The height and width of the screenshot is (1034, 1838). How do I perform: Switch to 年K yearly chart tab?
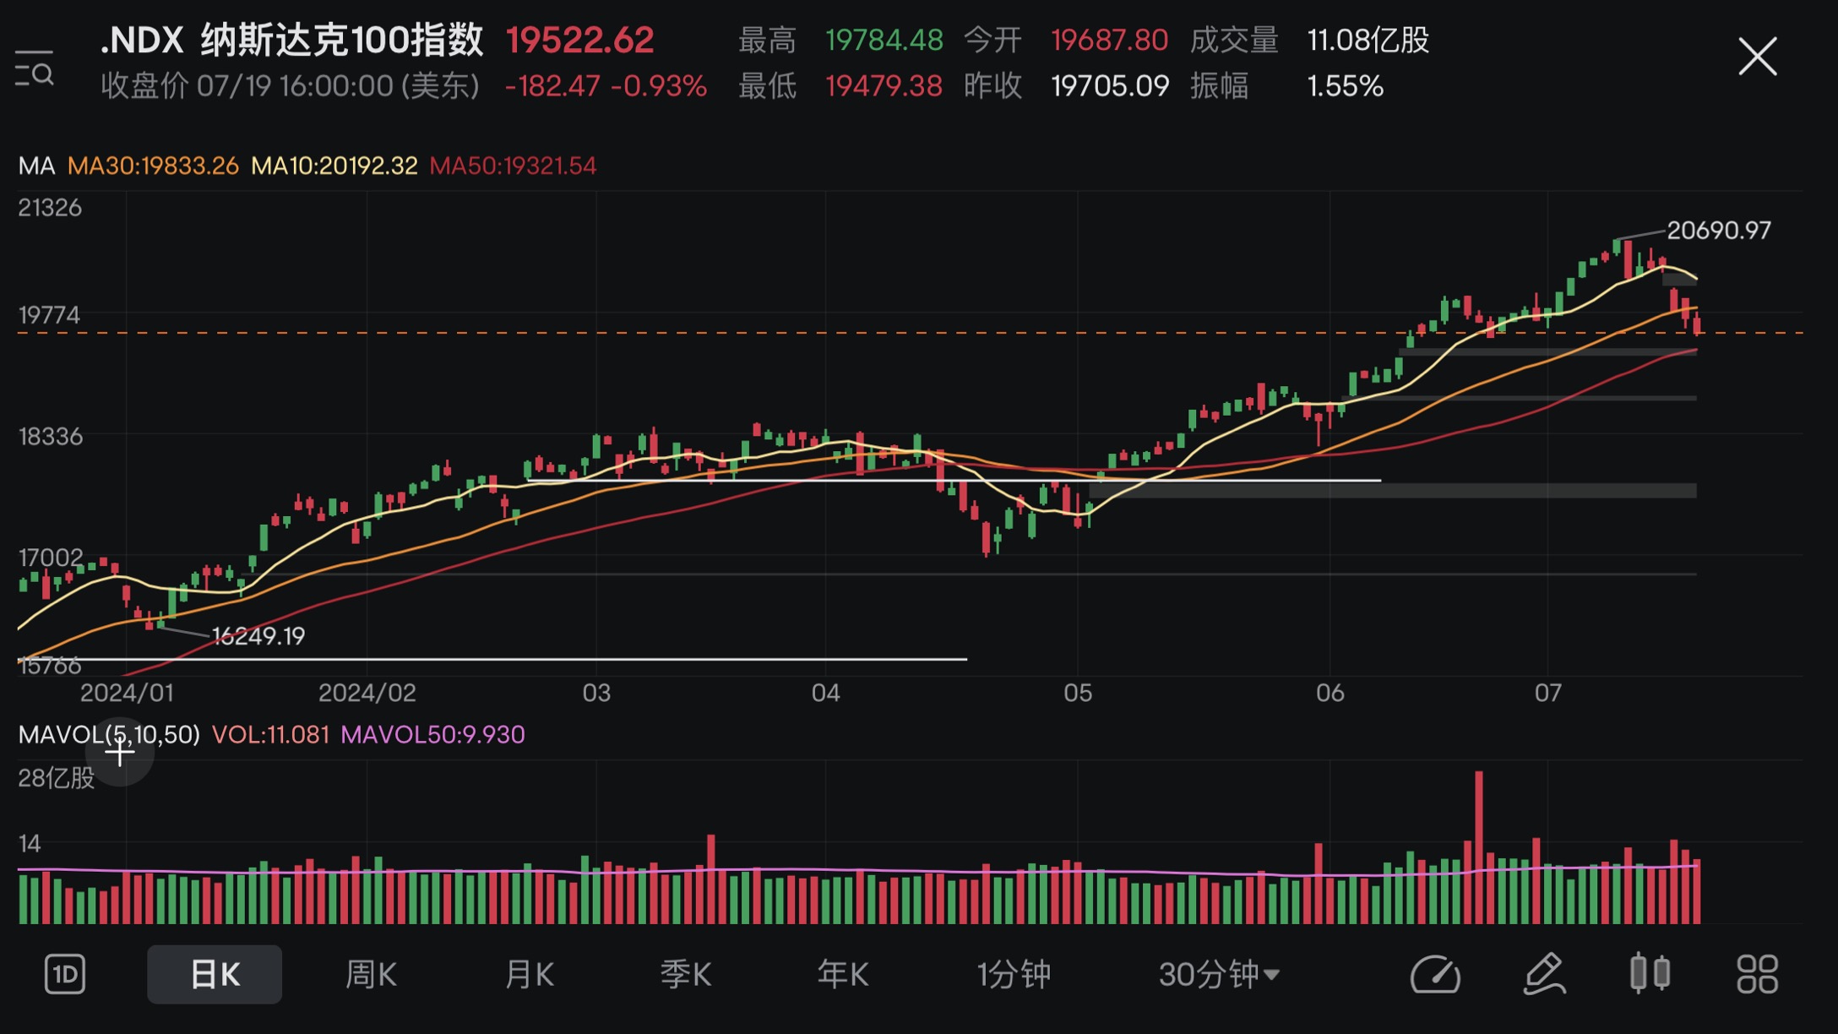843,974
